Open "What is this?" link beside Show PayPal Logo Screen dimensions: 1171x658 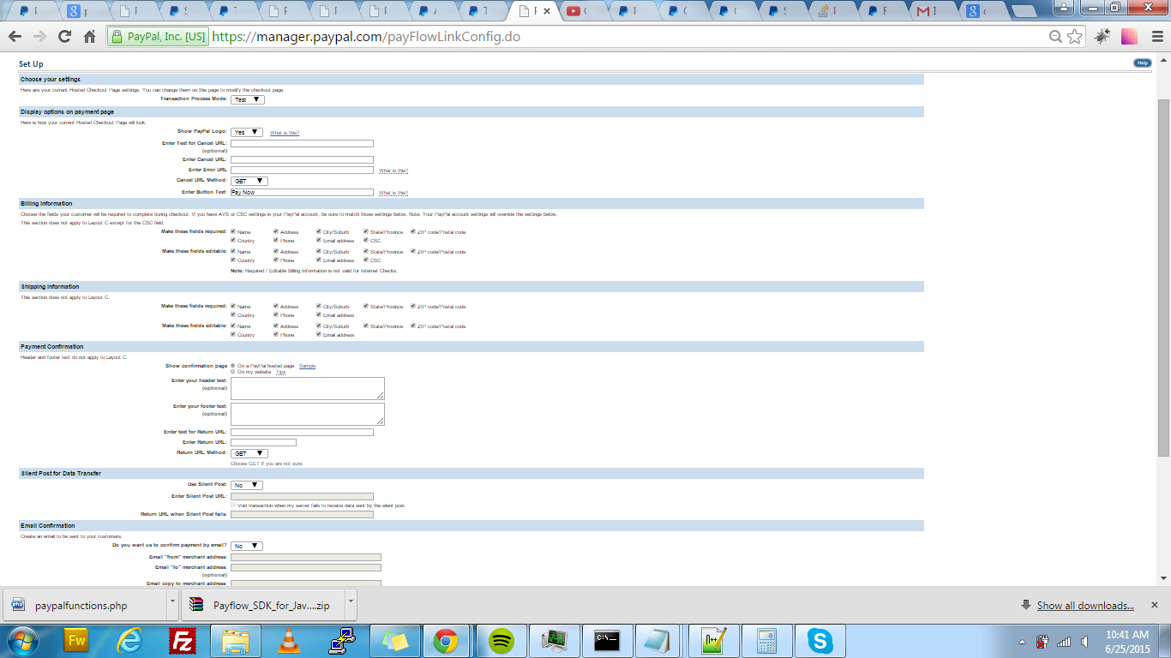[285, 133]
